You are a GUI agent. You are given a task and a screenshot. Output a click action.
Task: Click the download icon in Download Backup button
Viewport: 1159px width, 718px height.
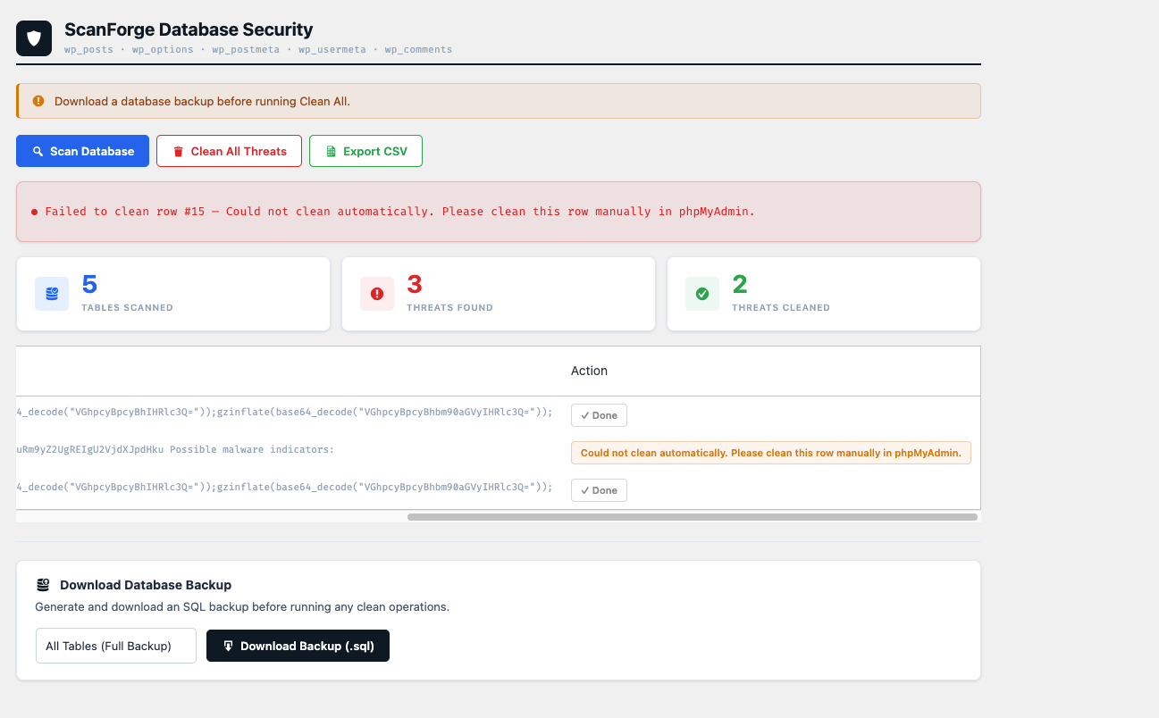[x=229, y=646]
